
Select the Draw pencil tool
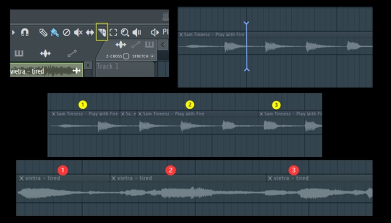point(43,32)
